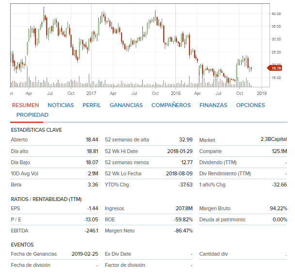
Task: Click the Div Rendimiento (TTM) label
Action: coord(225,173)
